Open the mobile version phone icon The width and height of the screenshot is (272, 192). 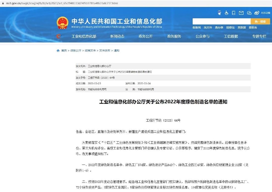[x=233, y=13]
